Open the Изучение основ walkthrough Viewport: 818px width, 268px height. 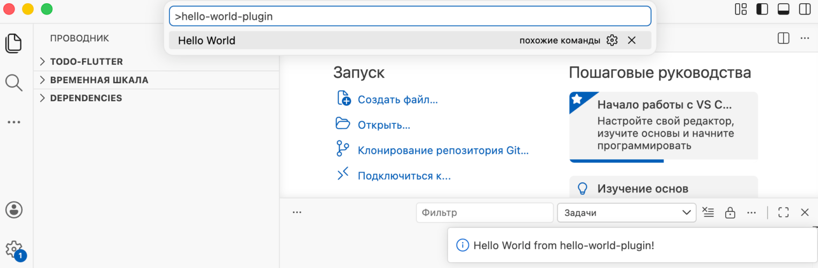click(x=664, y=188)
